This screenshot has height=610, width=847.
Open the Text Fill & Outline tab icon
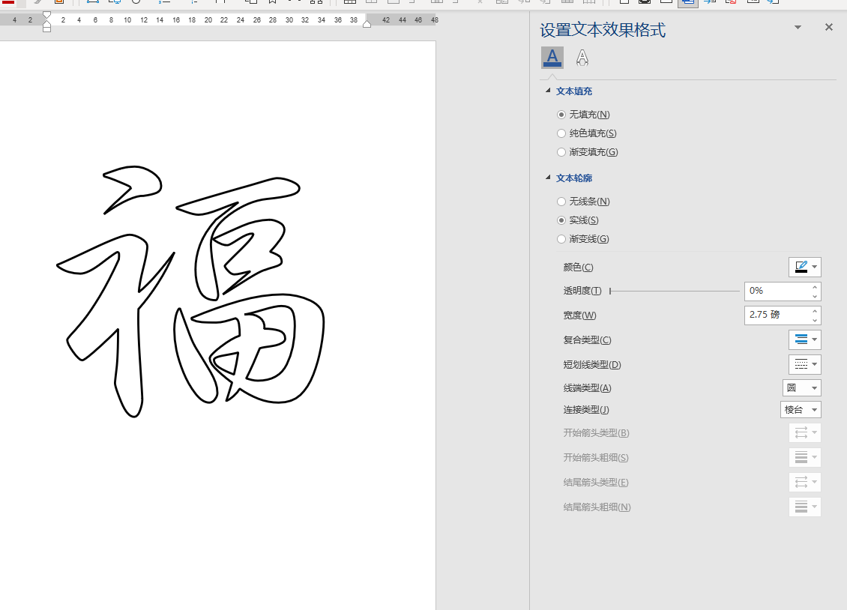[x=552, y=57]
